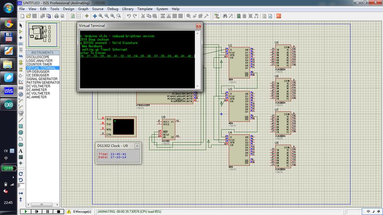Pause the running simulation
383x215 pixels.
[48, 212]
